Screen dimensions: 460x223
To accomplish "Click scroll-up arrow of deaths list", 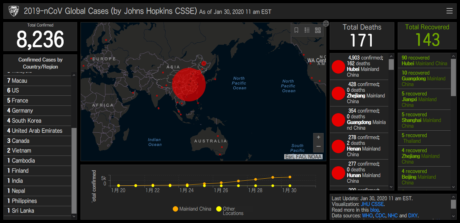I will 391,56.
